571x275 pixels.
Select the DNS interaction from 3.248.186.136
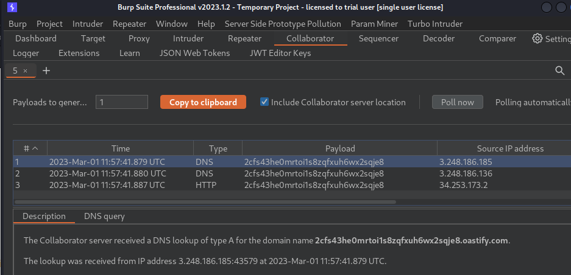[x=292, y=173]
